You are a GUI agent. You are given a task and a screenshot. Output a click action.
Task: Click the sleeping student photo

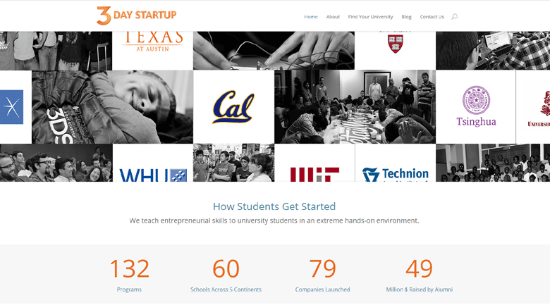click(x=112, y=107)
